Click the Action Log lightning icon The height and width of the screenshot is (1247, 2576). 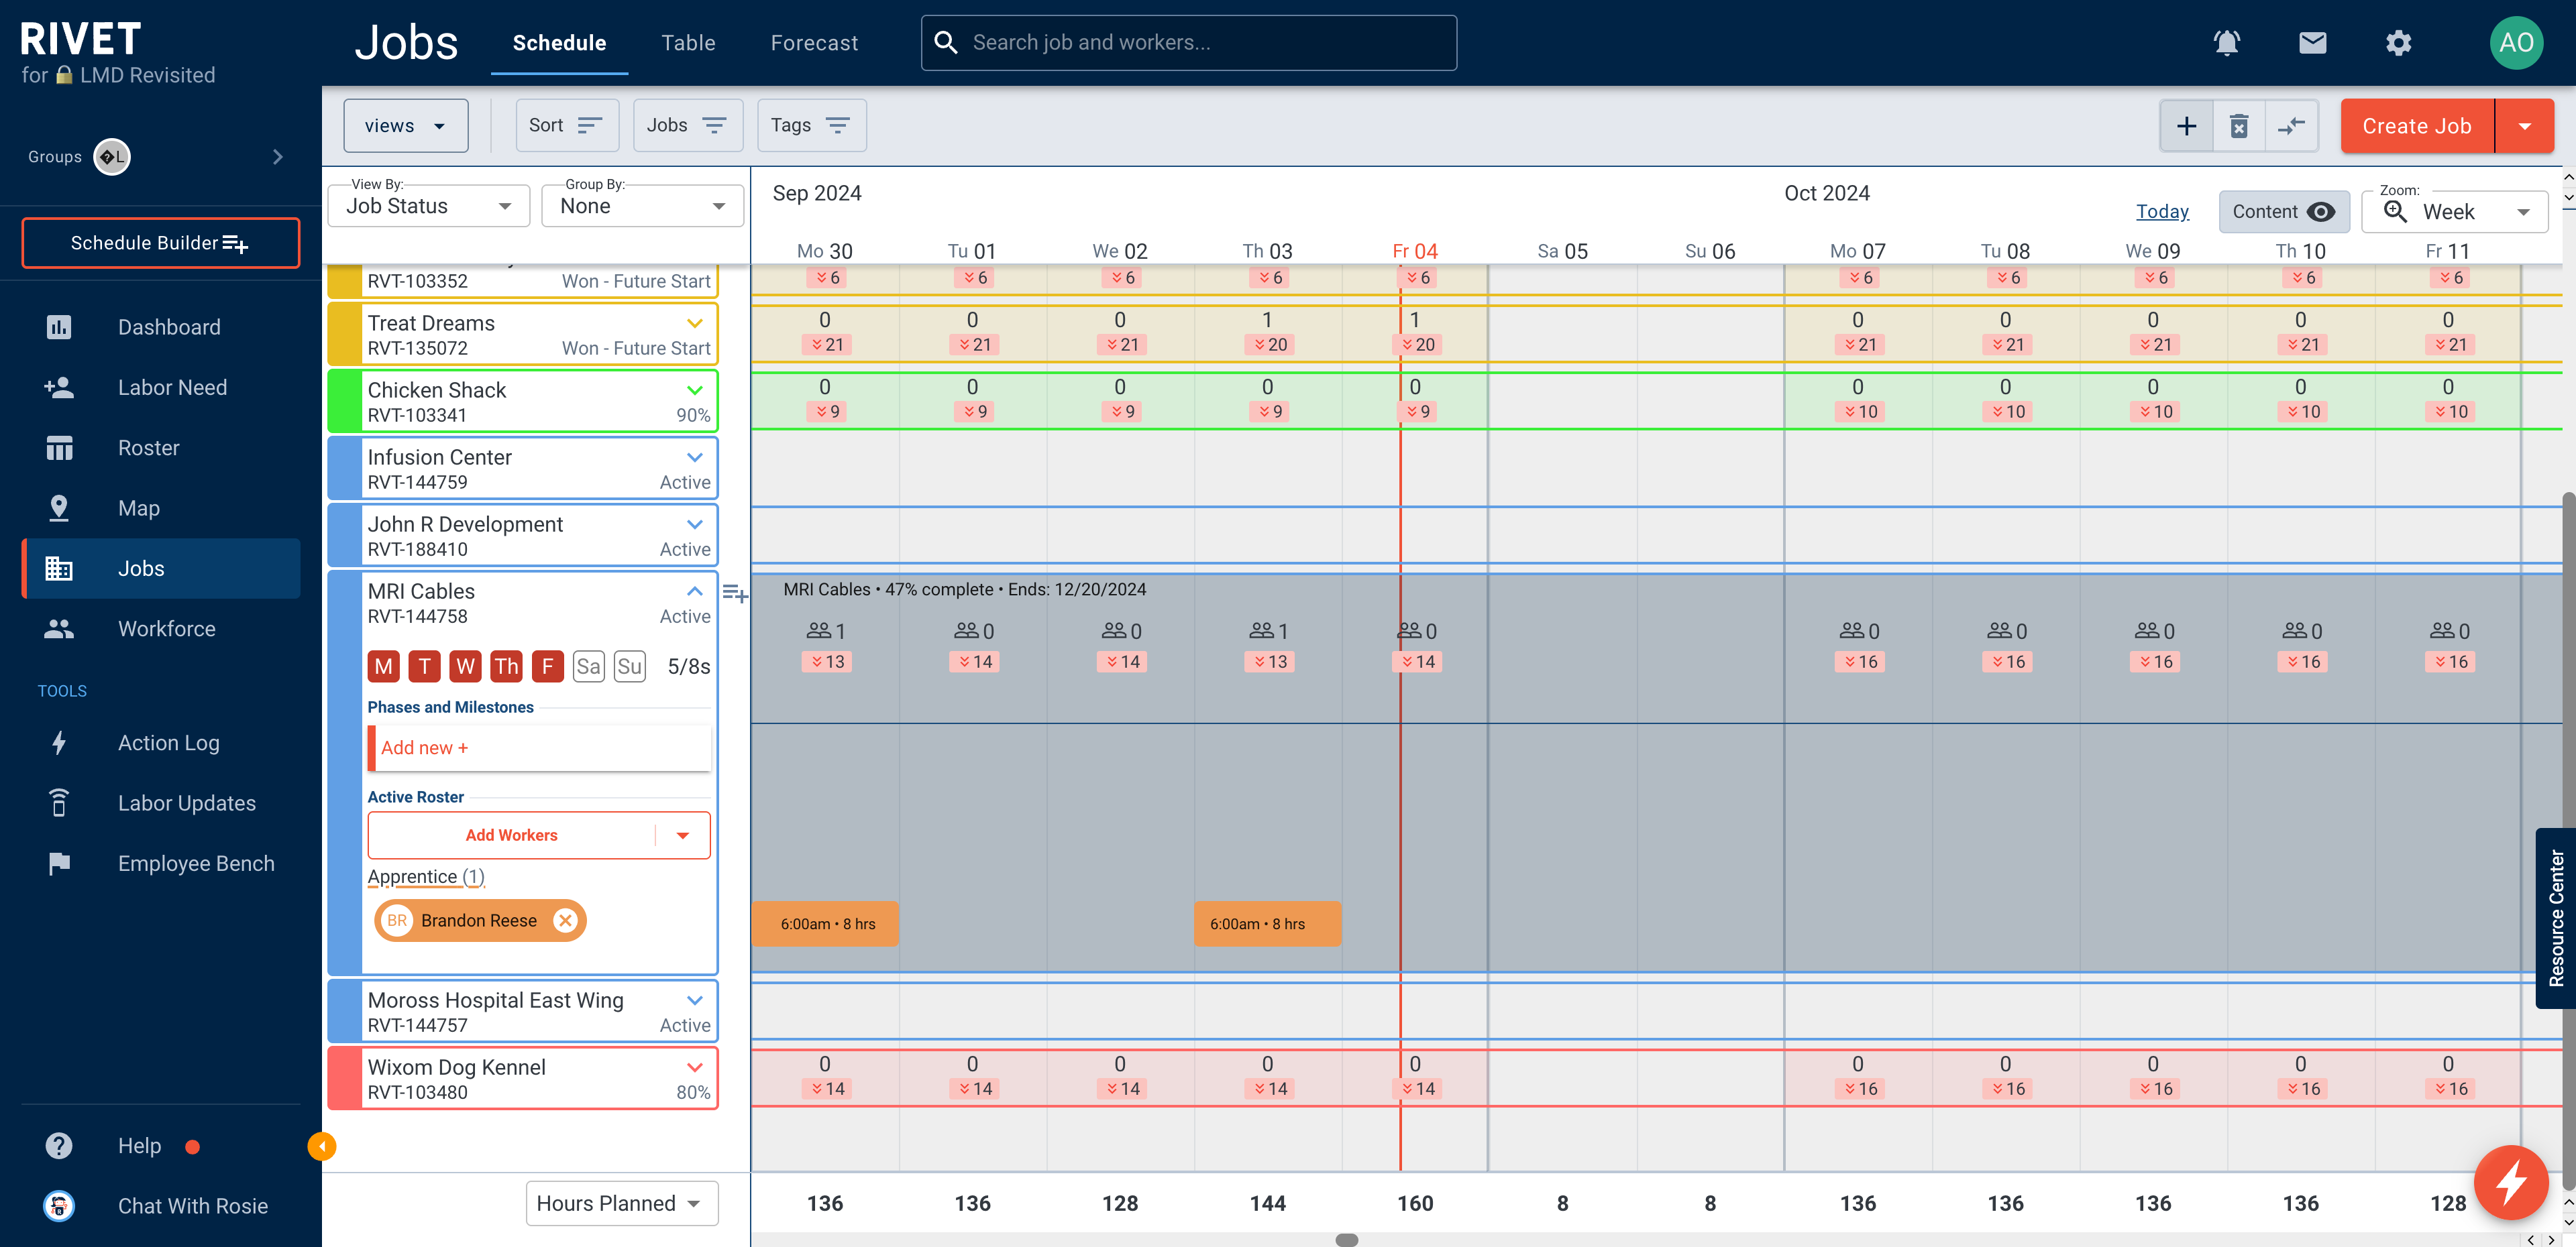[x=59, y=742]
